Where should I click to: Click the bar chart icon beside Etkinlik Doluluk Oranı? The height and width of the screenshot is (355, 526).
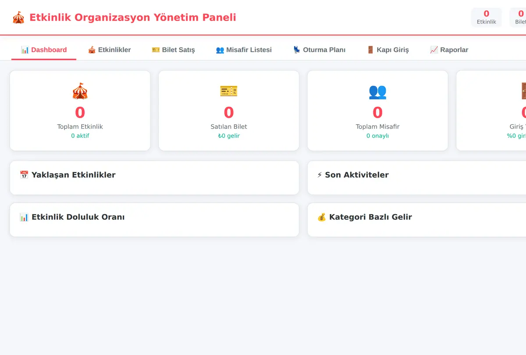point(24,217)
